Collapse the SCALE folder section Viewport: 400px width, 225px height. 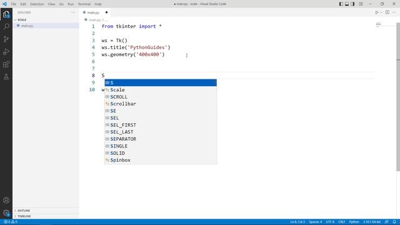46,19
